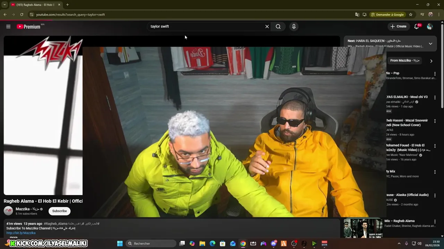View site information icon in address bar

(31, 15)
